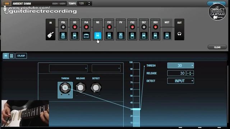
Task: Open the FX1 effect pedal icon
Action: (109, 35)
